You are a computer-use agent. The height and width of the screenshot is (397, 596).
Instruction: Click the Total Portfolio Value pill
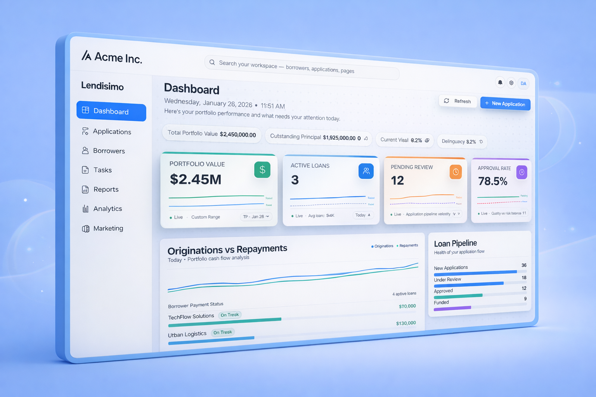[212, 134]
